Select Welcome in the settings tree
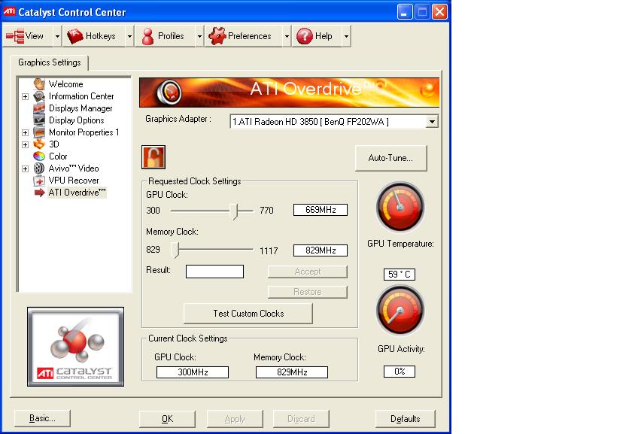The width and height of the screenshot is (632, 434). pyautogui.click(x=65, y=84)
